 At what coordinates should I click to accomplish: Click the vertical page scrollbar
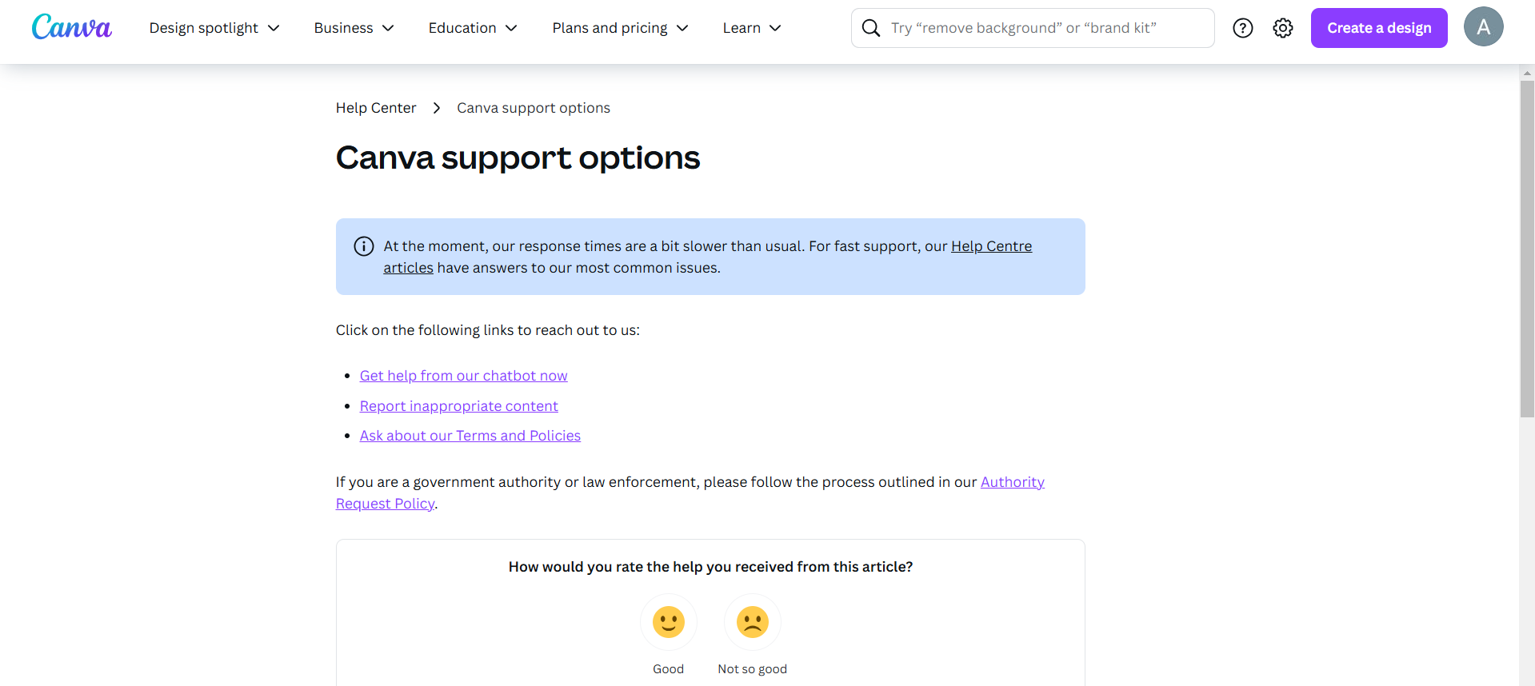click(1526, 248)
